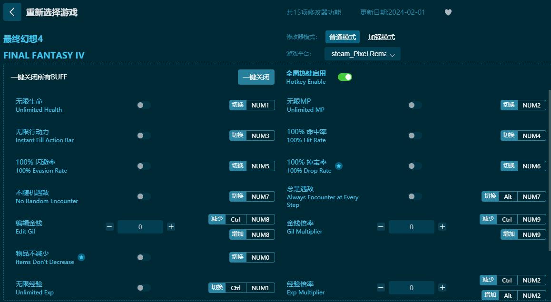This screenshot has width=551, height=302.
Task: Click 切换 label for Unlimited MP hotkey
Action: point(509,105)
